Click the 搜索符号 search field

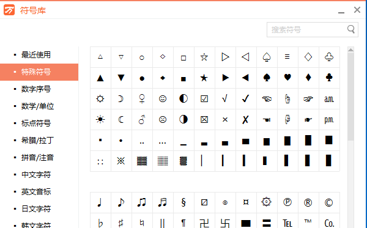313,30
